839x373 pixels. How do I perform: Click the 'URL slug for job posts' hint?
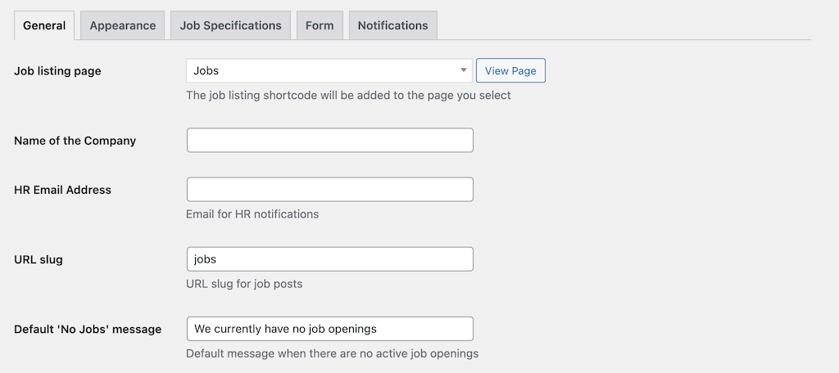tap(244, 284)
